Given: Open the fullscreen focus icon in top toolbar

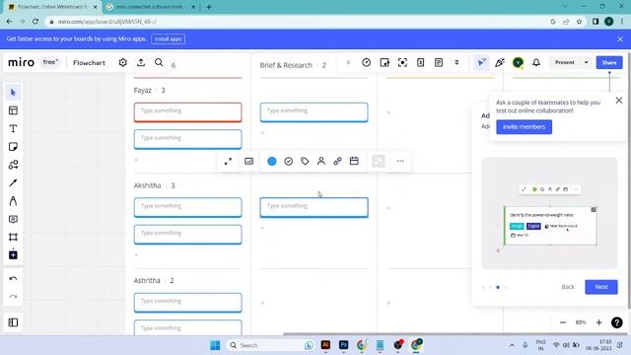Looking at the screenshot, I should (402, 62).
